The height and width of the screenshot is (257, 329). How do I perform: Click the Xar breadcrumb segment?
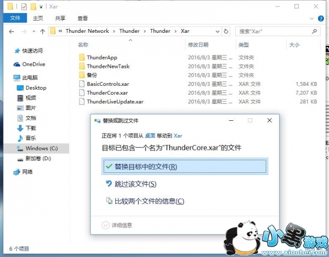(185, 31)
